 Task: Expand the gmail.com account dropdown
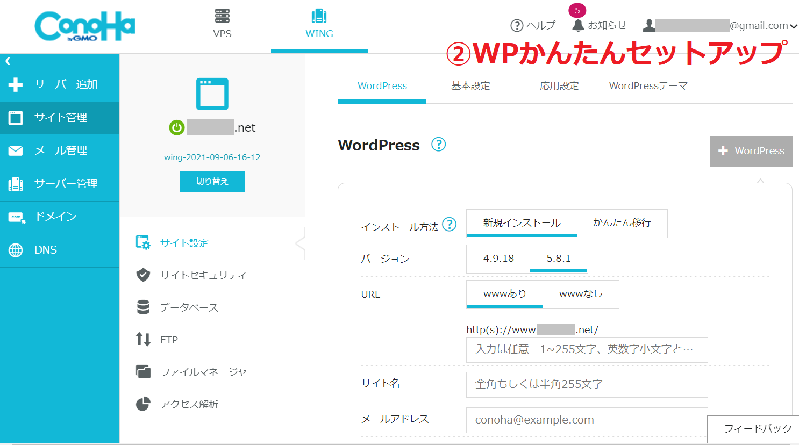point(720,25)
